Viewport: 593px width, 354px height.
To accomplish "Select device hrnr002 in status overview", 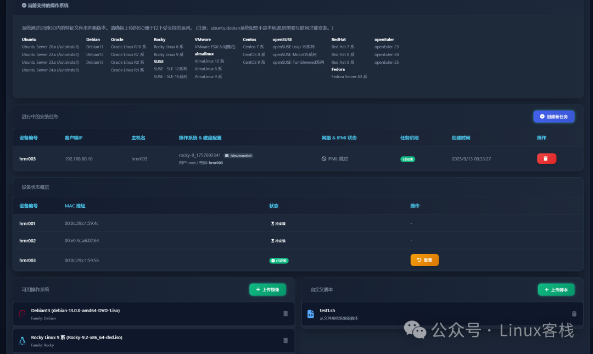I will pos(27,241).
